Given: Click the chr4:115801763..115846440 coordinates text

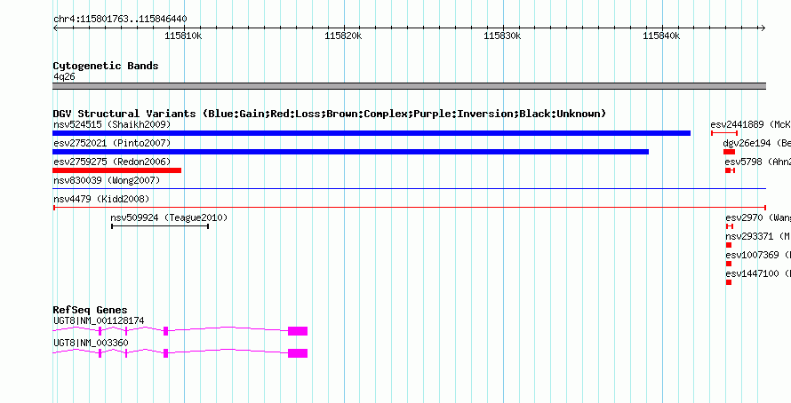Looking at the screenshot, I should (x=120, y=20).
